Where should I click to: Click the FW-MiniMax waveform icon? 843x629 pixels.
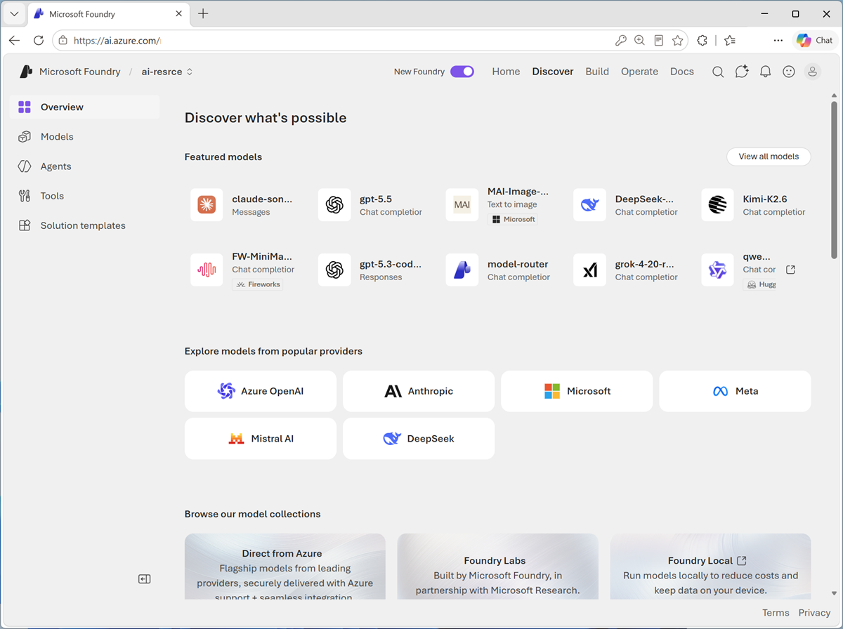[207, 270]
